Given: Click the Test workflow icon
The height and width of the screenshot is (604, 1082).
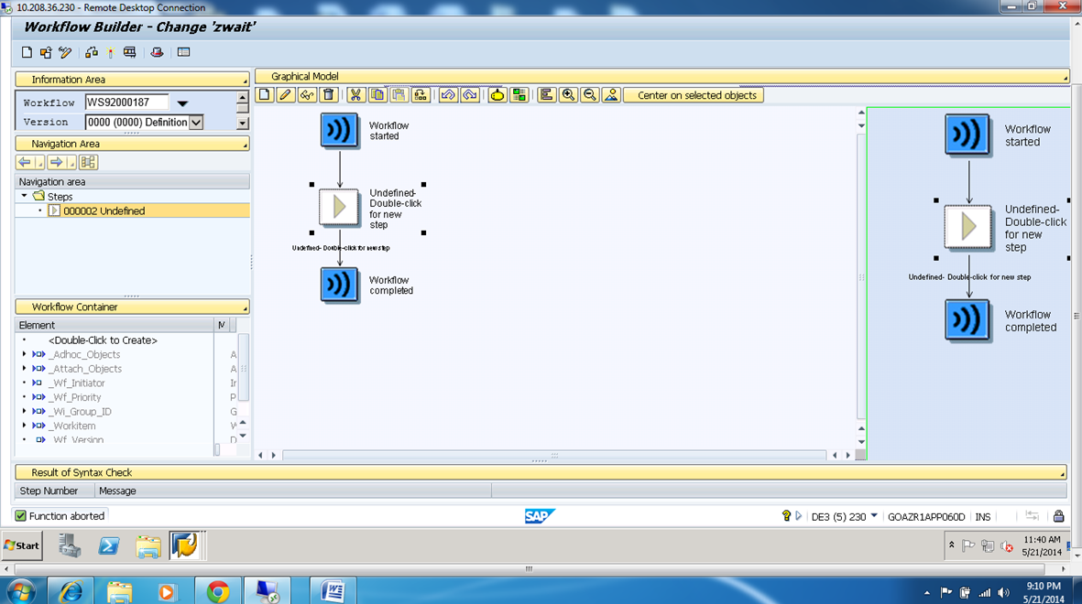Looking at the screenshot, I should coord(130,52).
